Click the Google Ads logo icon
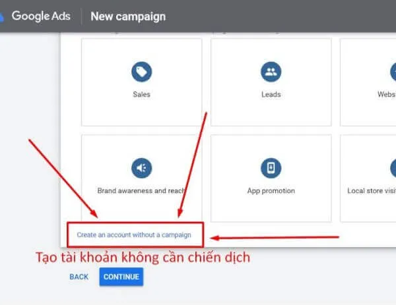This screenshot has width=396, height=305. [x=3, y=16]
